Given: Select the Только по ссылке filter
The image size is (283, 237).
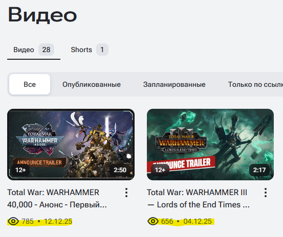Looking at the screenshot, I should pyautogui.click(x=255, y=84).
